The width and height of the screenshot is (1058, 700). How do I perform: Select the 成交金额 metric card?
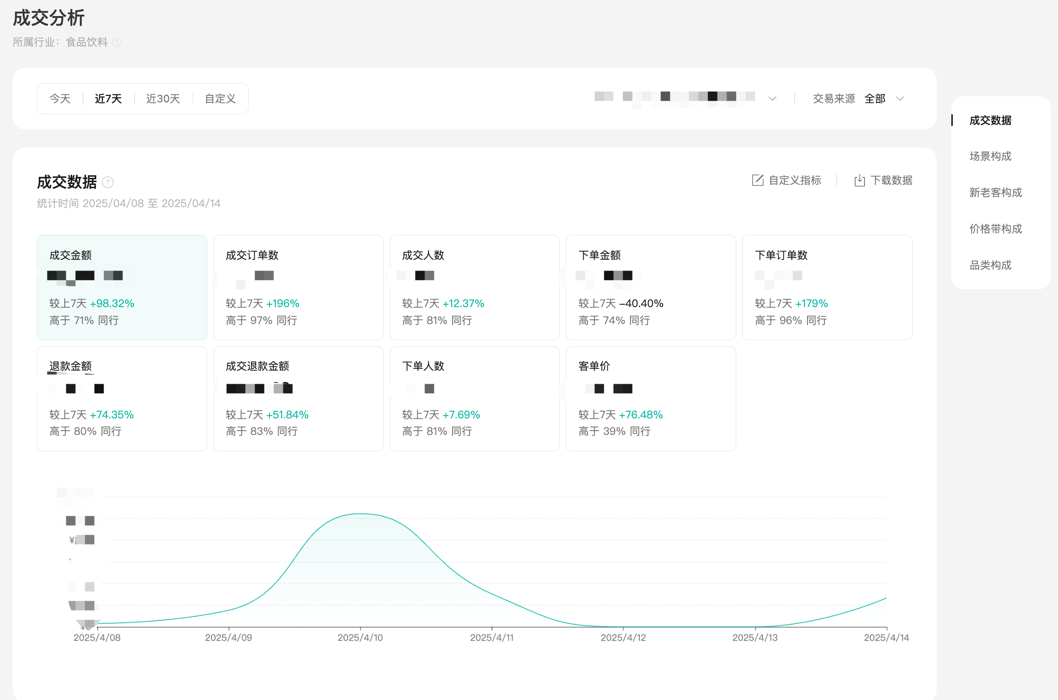coord(122,287)
